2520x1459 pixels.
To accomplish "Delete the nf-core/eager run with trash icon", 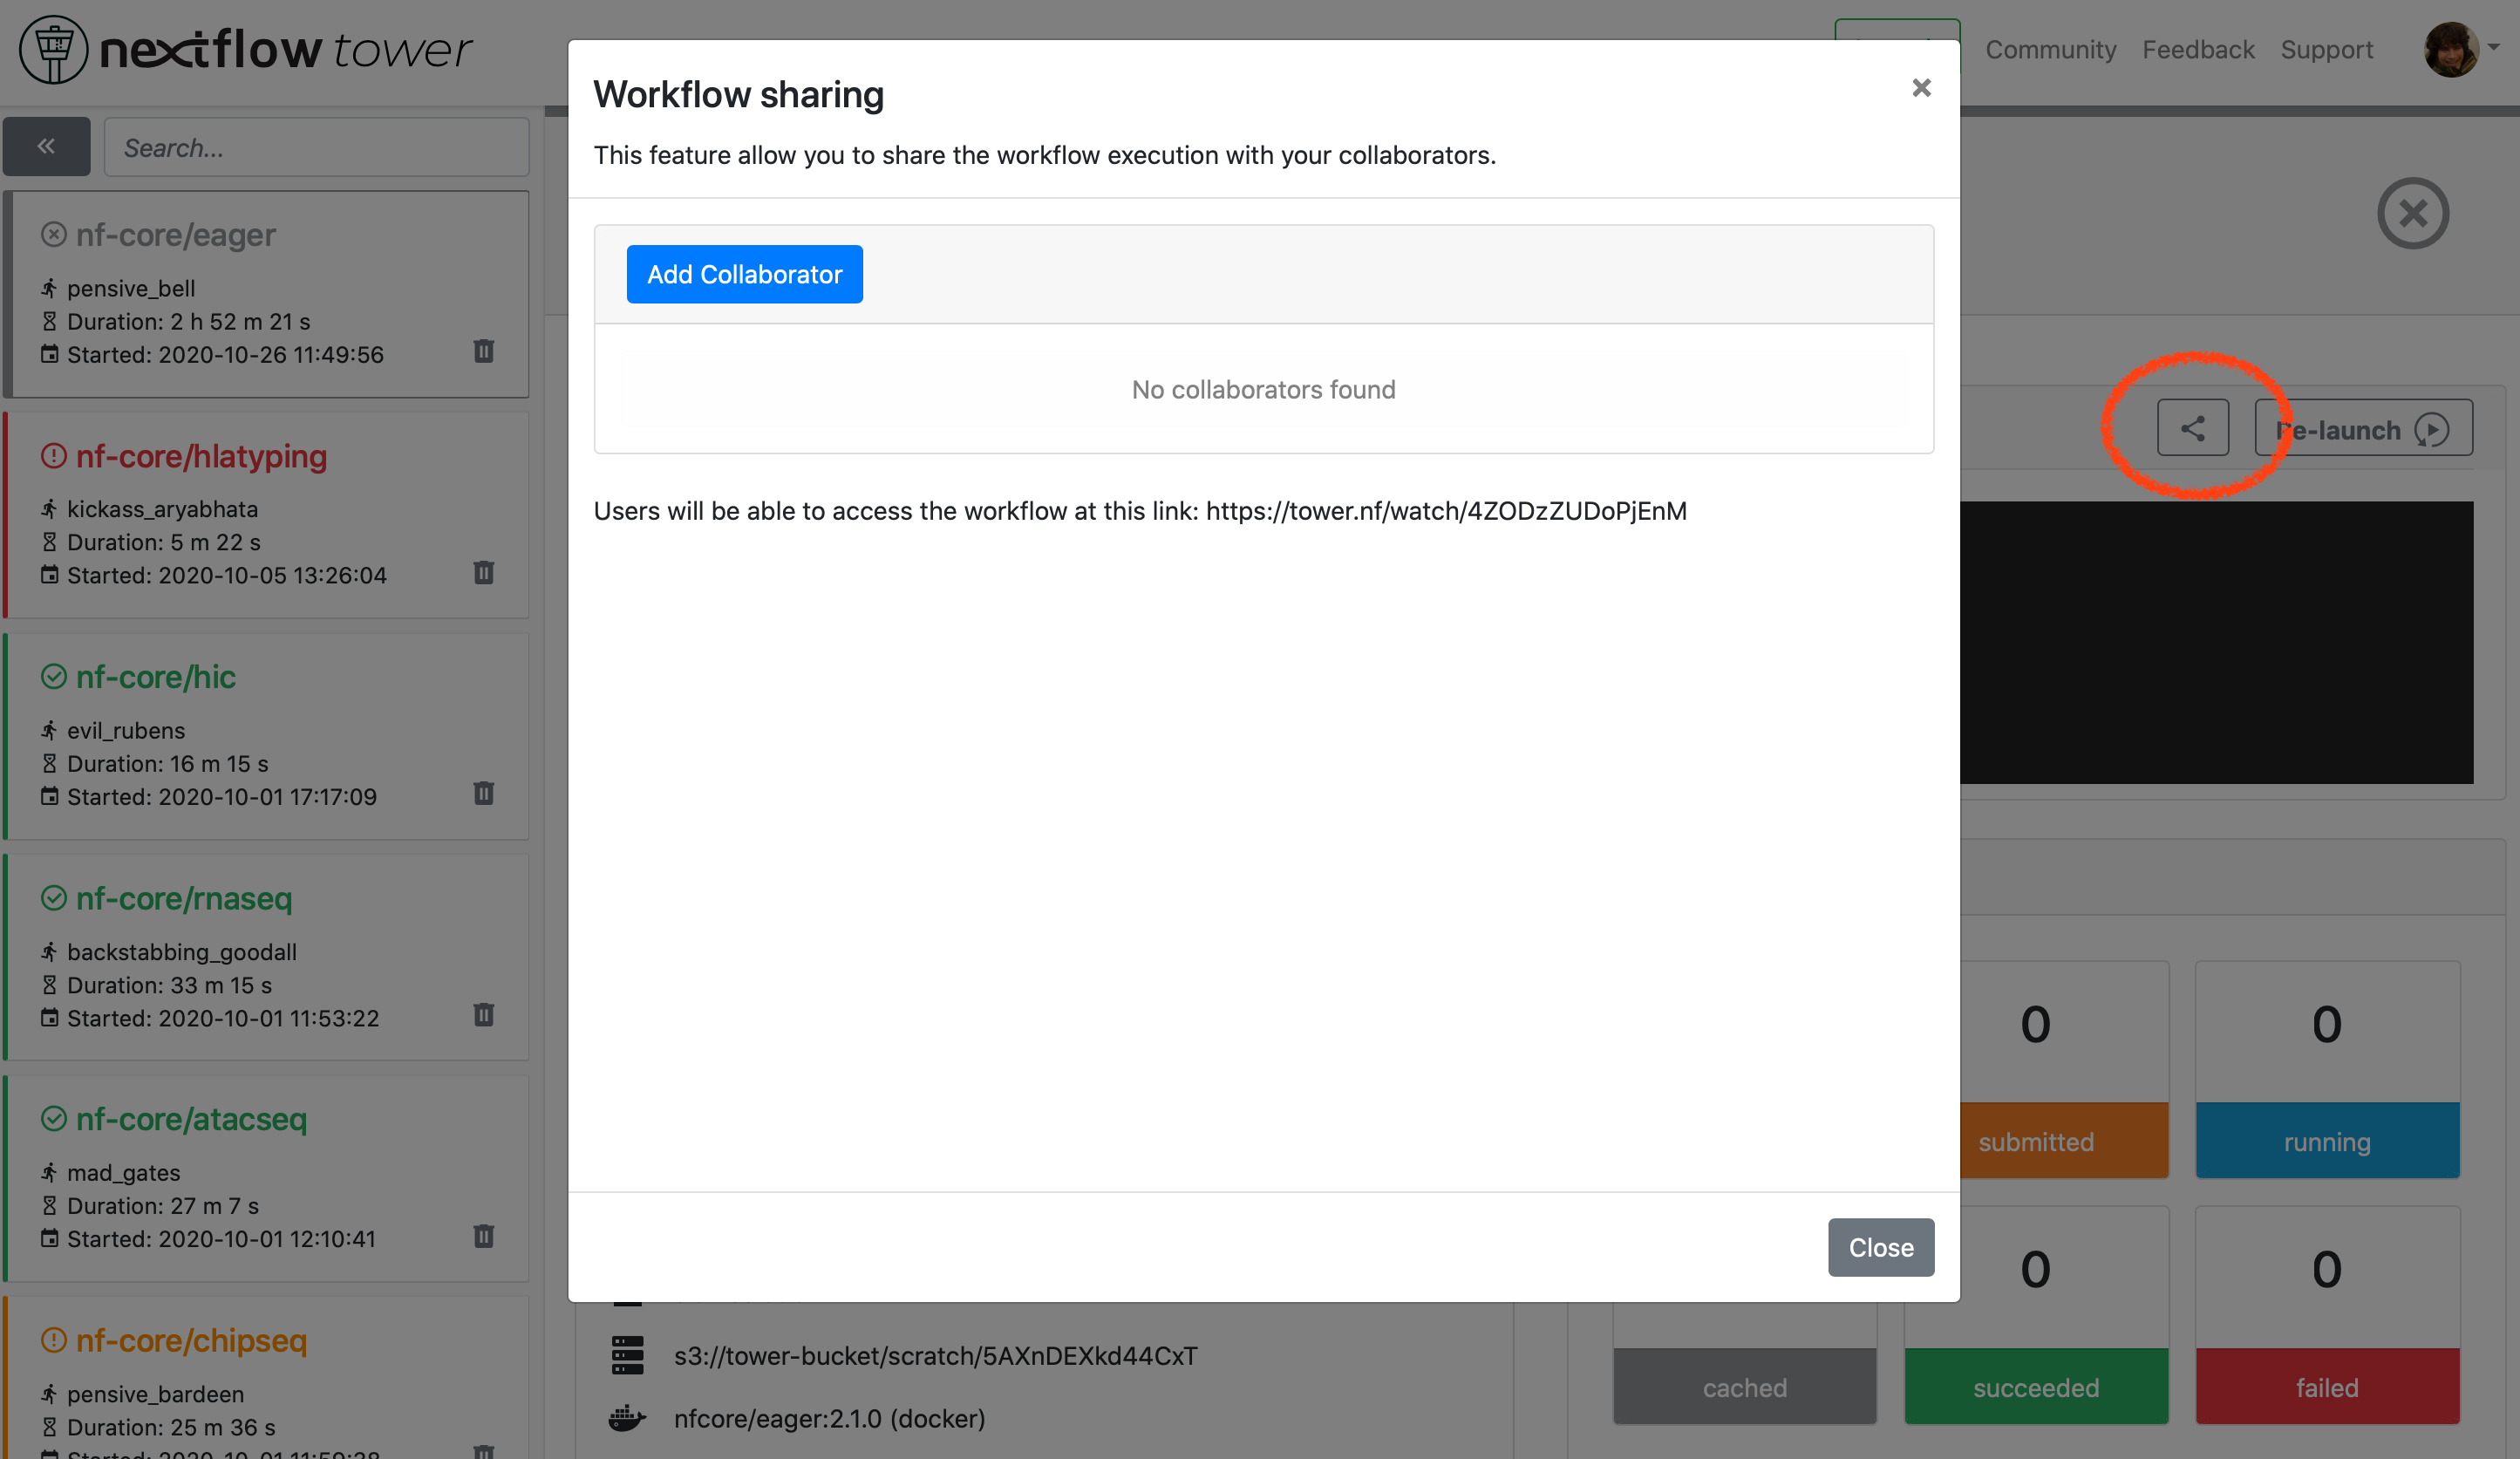I will click(x=484, y=352).
